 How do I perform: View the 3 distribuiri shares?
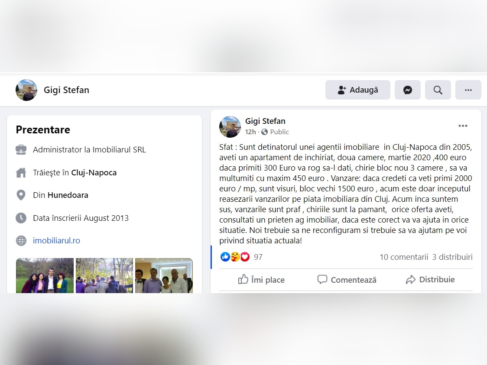point(452,257)
